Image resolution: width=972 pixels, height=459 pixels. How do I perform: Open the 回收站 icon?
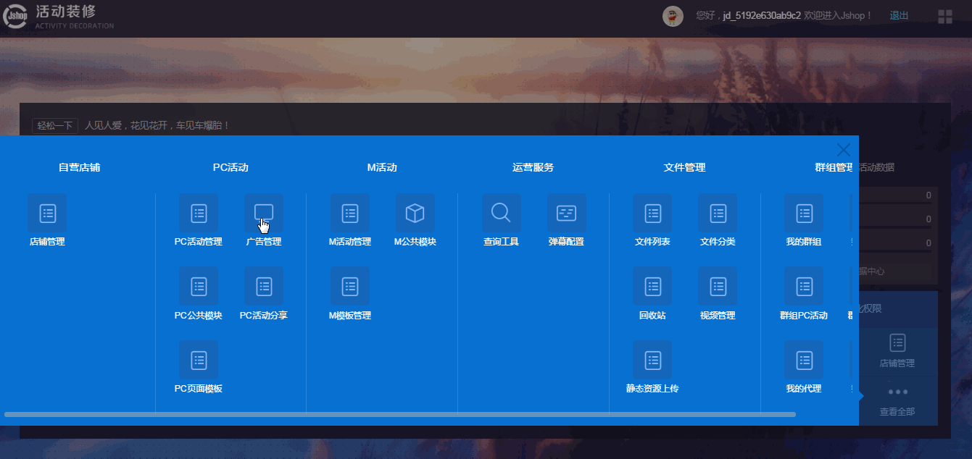pyautogui.click(x=653, y=286)
